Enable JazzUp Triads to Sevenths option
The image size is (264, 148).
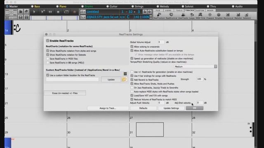click(x=132, y=88)
